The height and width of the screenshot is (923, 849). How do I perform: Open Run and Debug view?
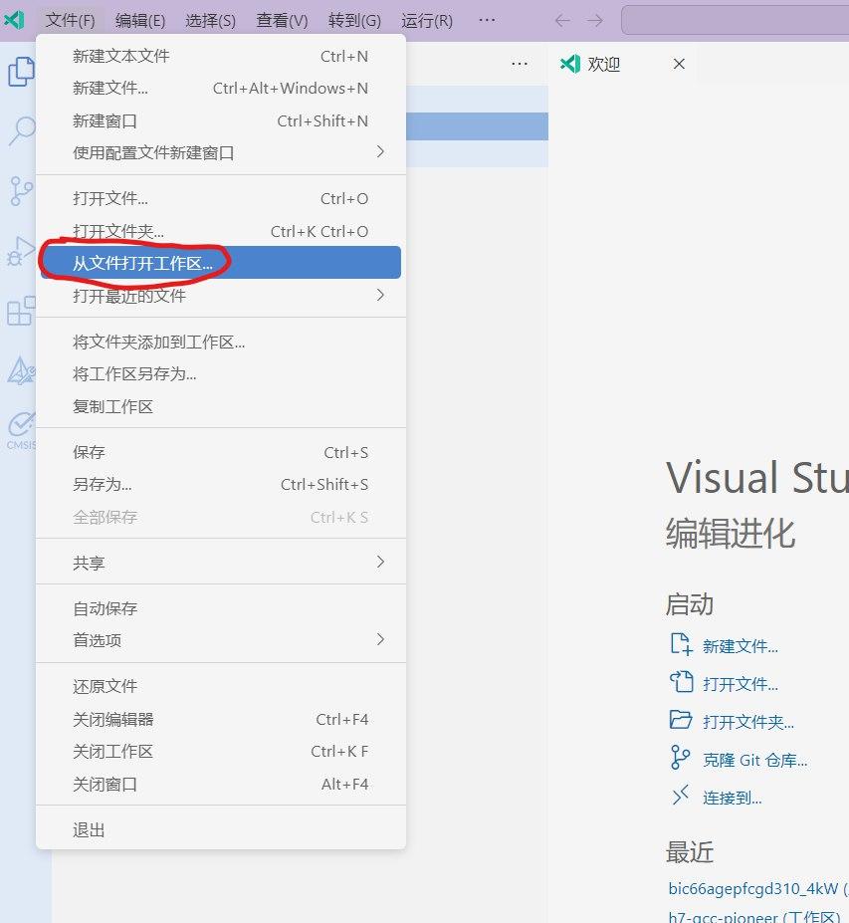(x=21, y=251)
